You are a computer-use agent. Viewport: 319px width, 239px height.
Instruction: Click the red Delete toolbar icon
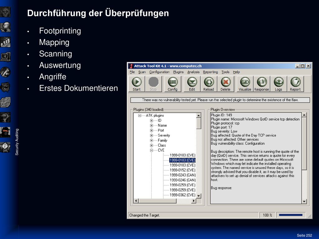tap(226, 84)
